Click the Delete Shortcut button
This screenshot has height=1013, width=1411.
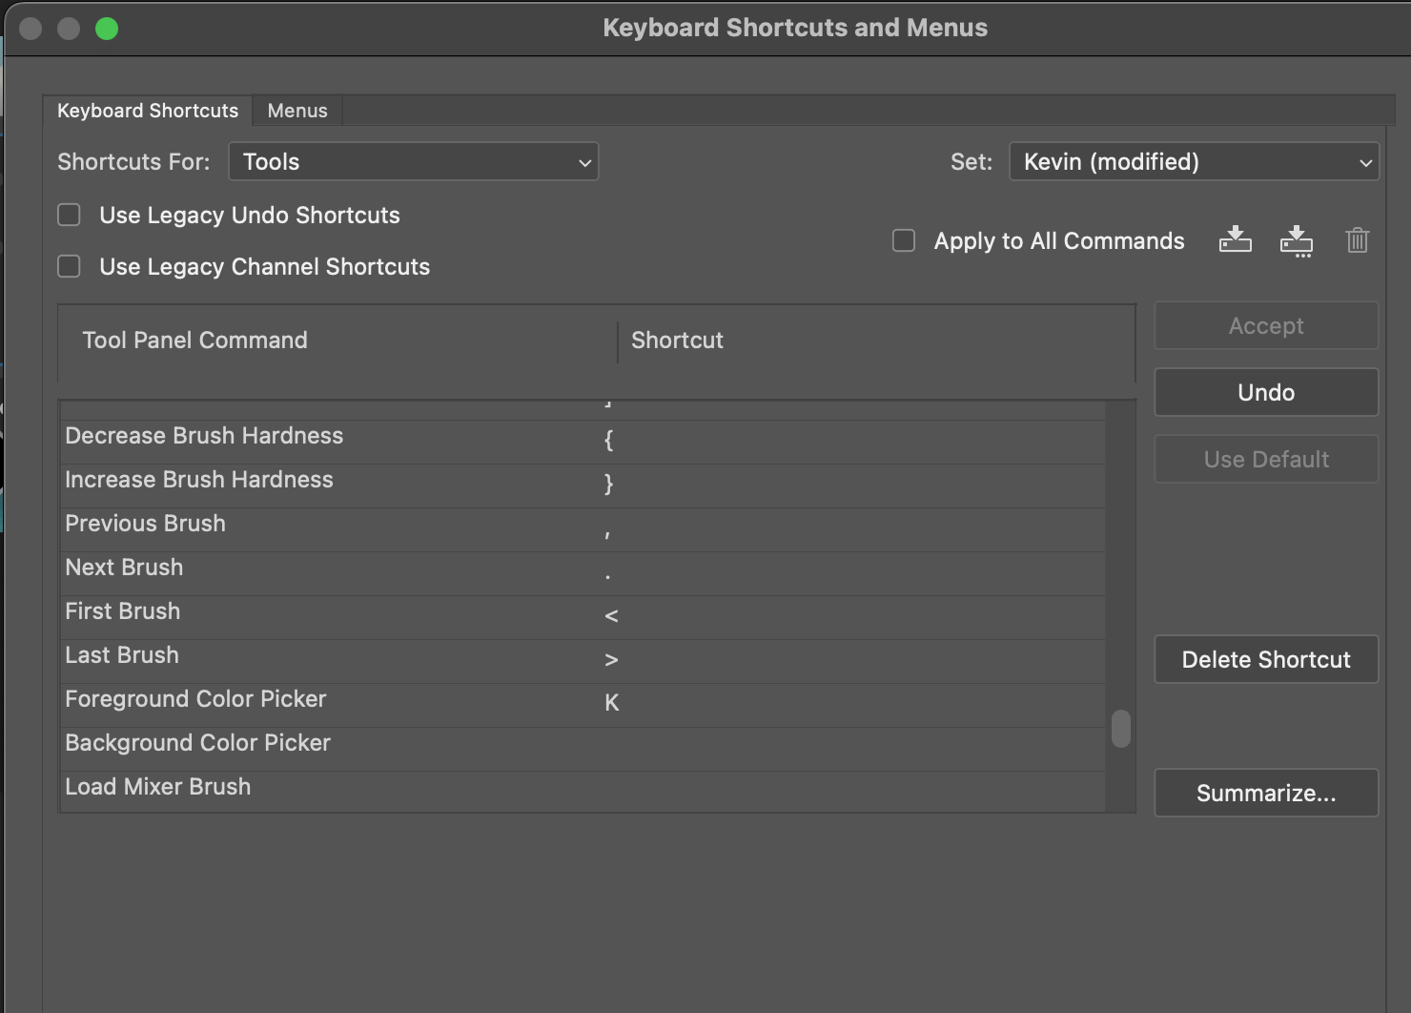1265,659
